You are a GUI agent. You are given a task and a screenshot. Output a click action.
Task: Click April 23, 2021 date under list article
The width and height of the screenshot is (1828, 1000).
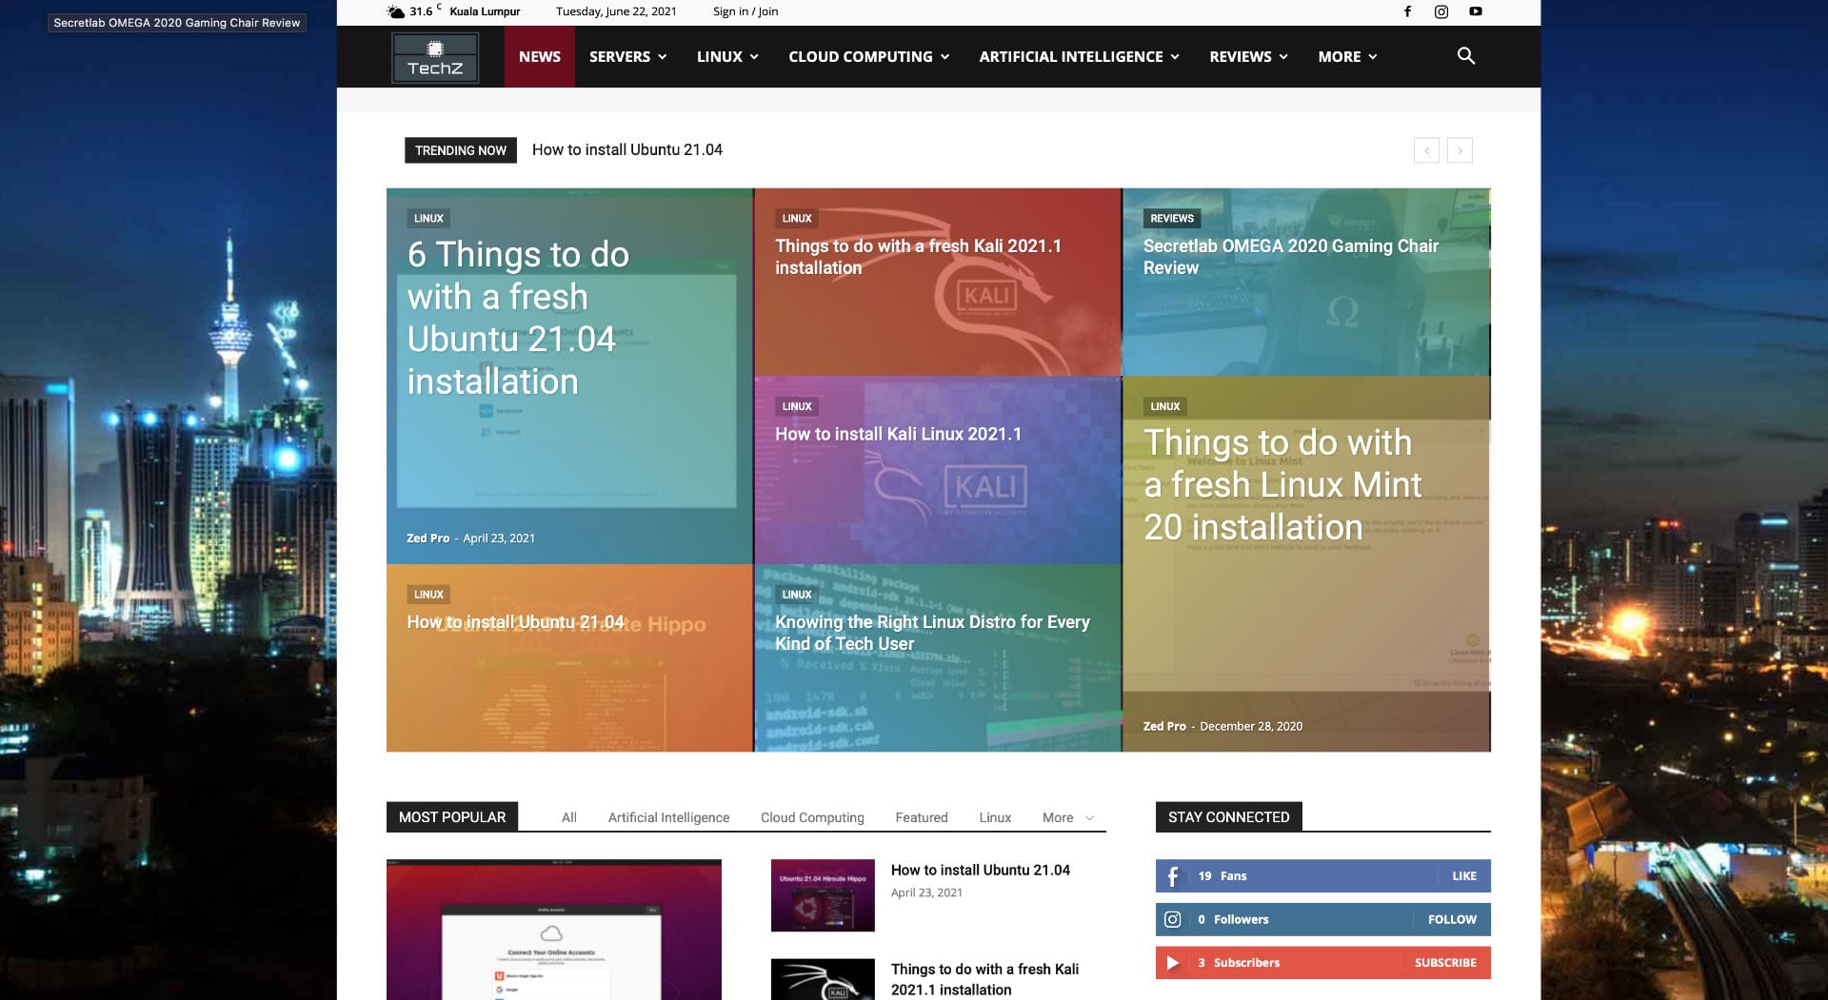926,892
